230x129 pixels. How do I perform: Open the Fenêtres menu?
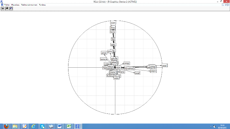[x=42, y=5]
